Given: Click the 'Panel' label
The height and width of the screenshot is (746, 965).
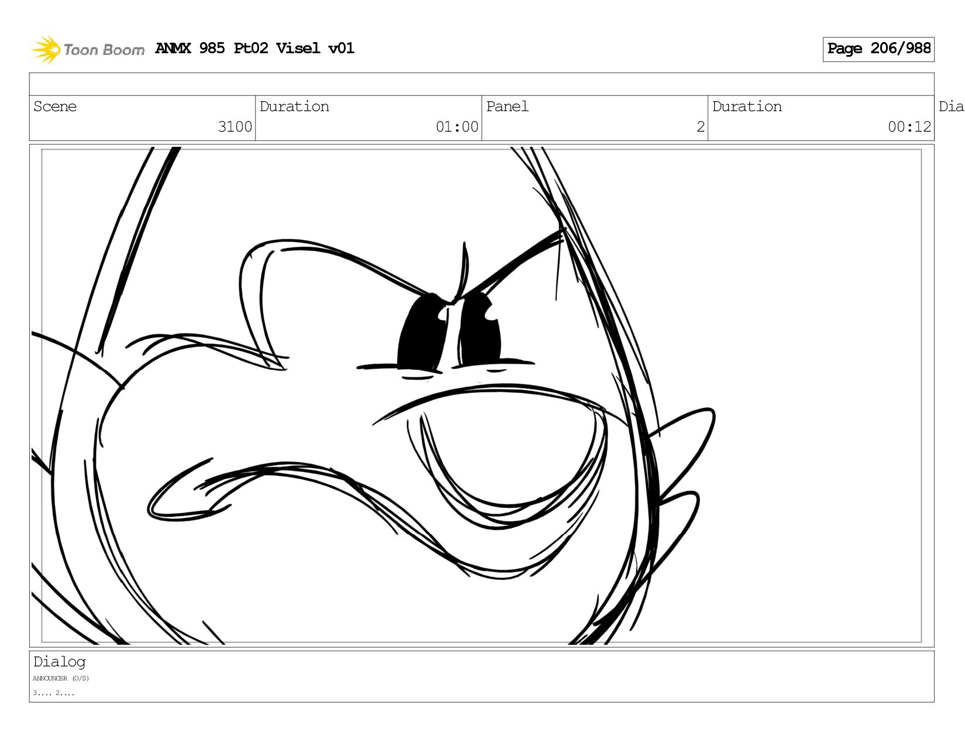Looking at the screenshot, I should click(507, 106).
